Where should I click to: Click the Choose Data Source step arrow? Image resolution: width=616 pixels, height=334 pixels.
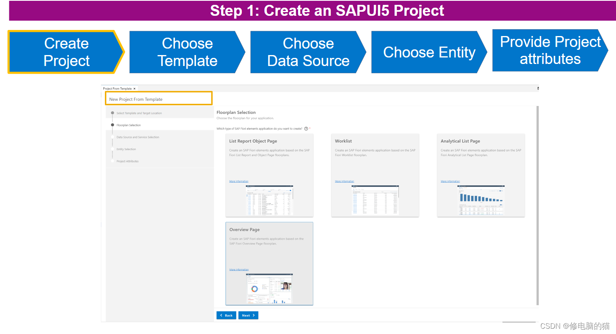(x=308, y=52)
